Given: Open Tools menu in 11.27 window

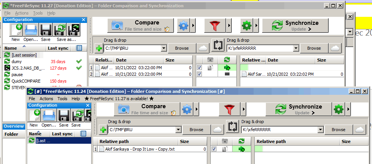Looking at the screenshot, I should tap(38, 13).
